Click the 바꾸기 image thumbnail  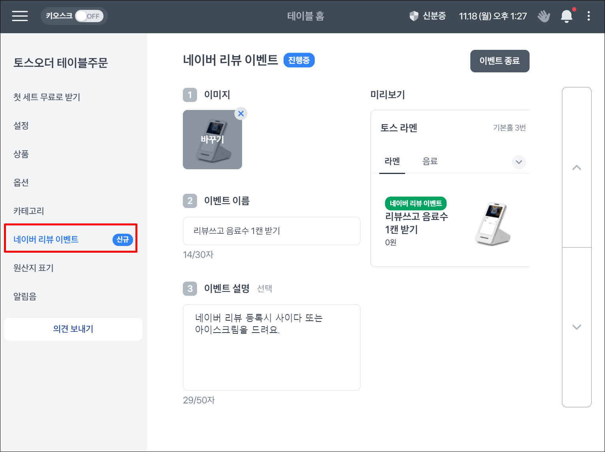(212, 140)
